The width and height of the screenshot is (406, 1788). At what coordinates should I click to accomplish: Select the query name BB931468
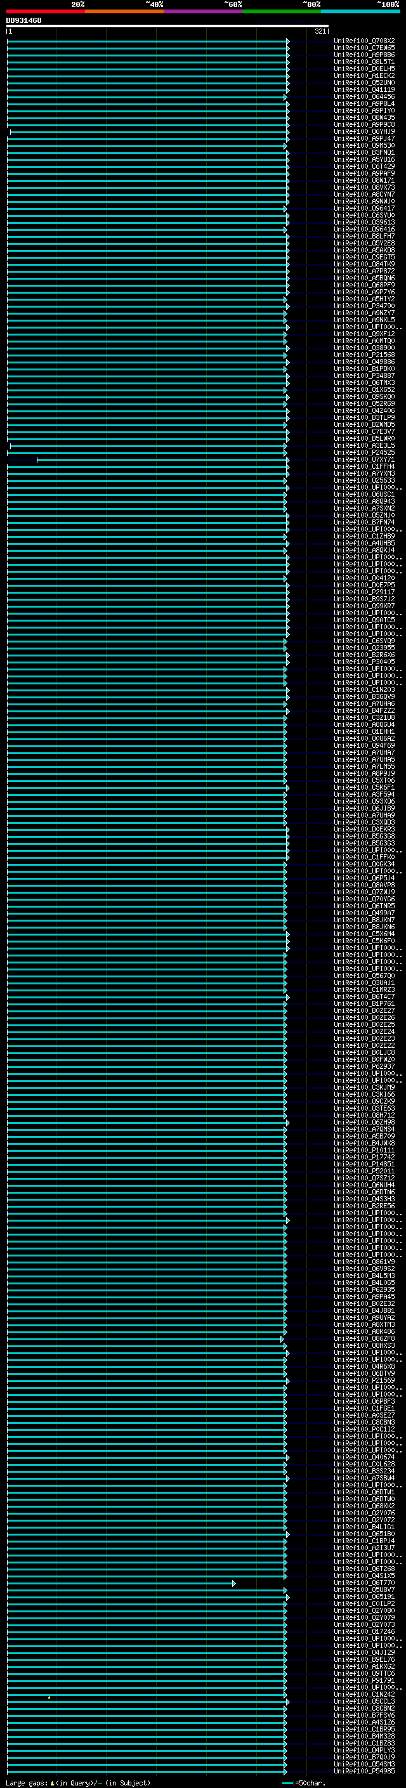pos(23,20)
